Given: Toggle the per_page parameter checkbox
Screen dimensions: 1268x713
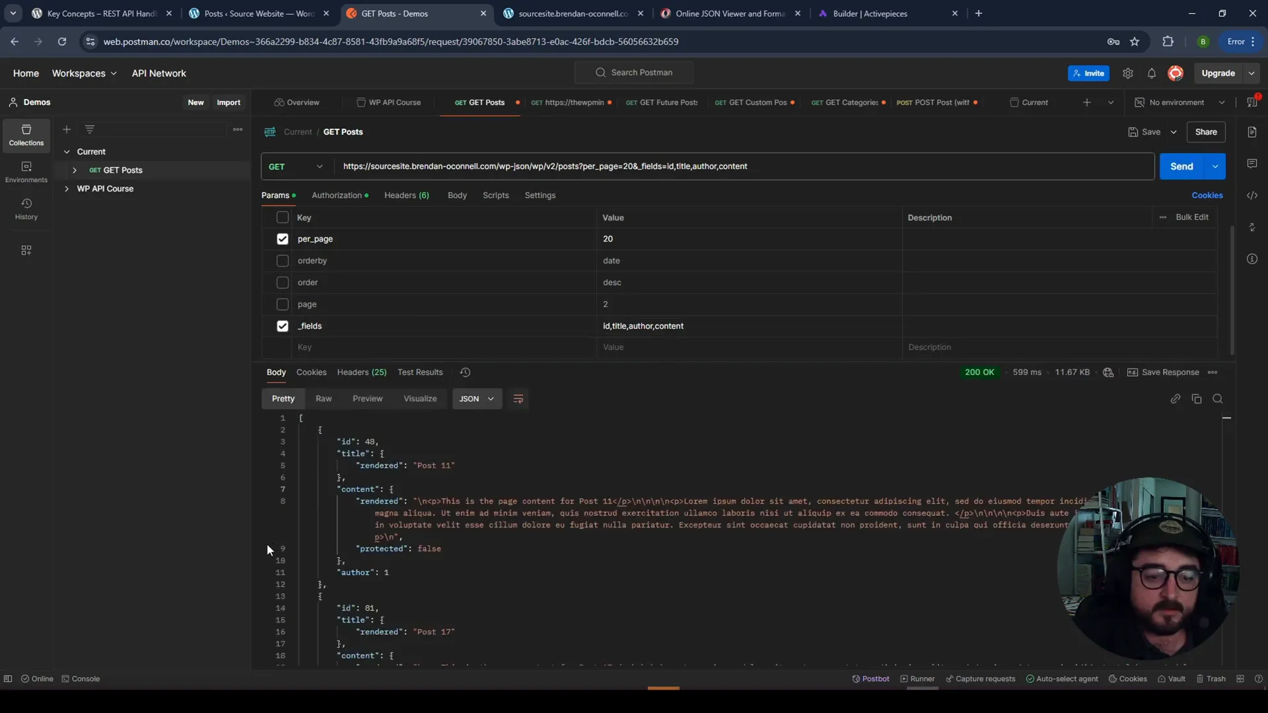Looking at the screenshot, I should pos(283,238).
